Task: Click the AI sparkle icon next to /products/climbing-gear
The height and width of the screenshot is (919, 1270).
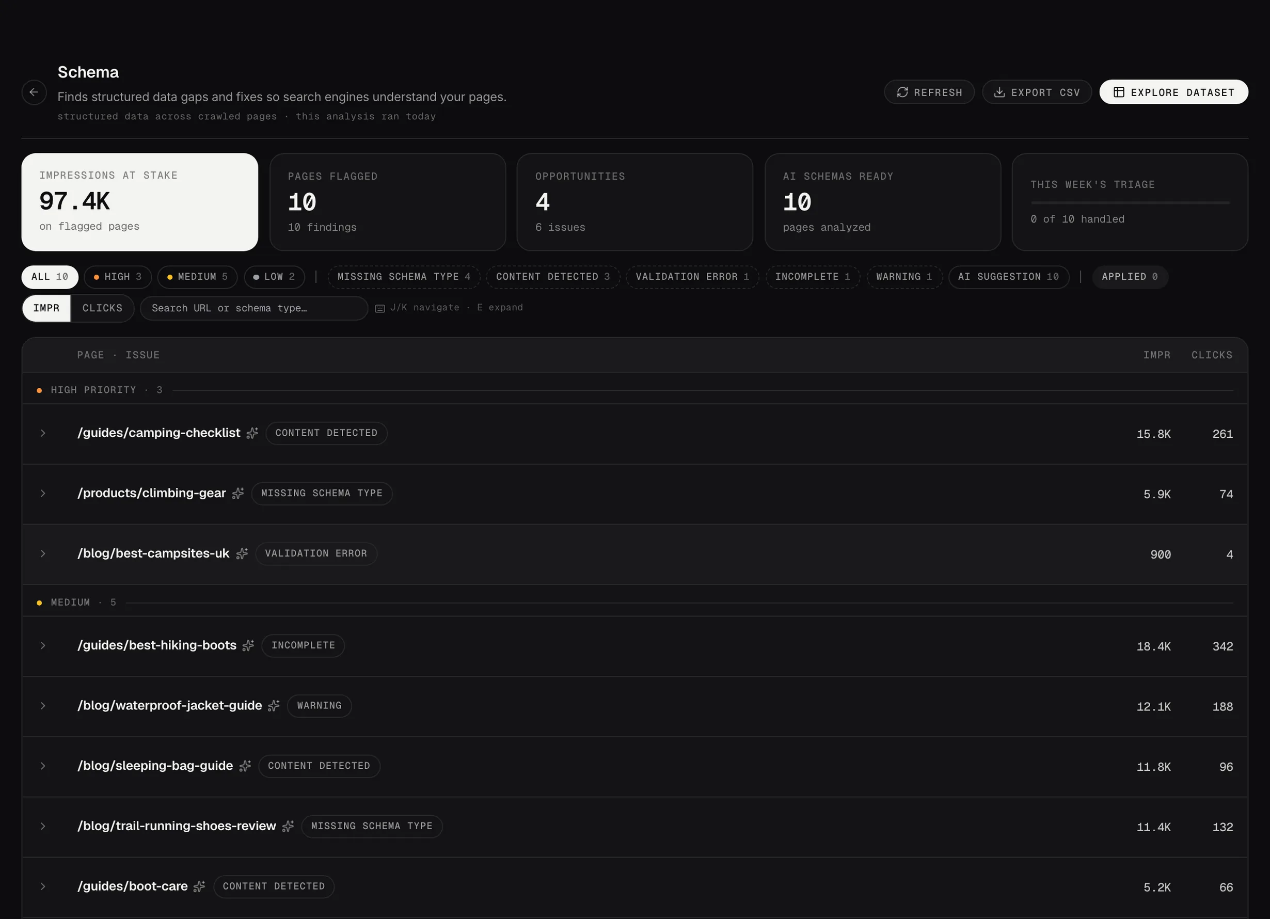Action: click(x=238, y=494)
